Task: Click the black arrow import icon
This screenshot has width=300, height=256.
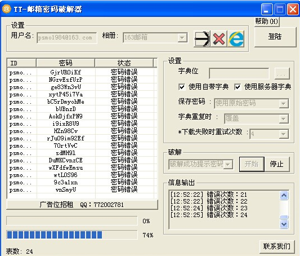Action: point(202,39)
